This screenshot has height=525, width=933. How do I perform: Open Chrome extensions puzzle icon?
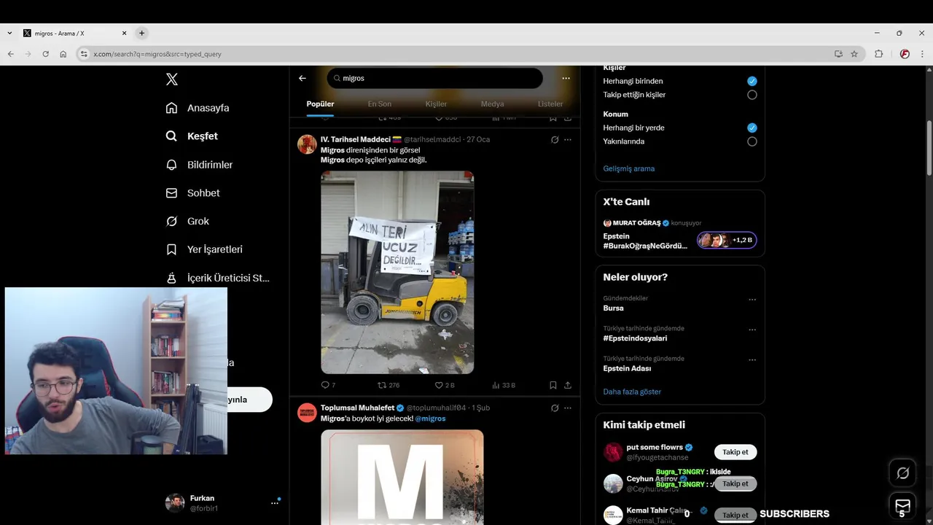[x=878, y=54]
